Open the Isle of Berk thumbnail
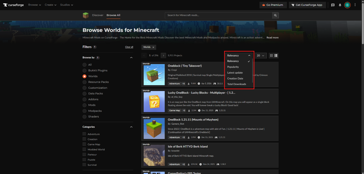364x174 pixels. click(x=154, y=155)
